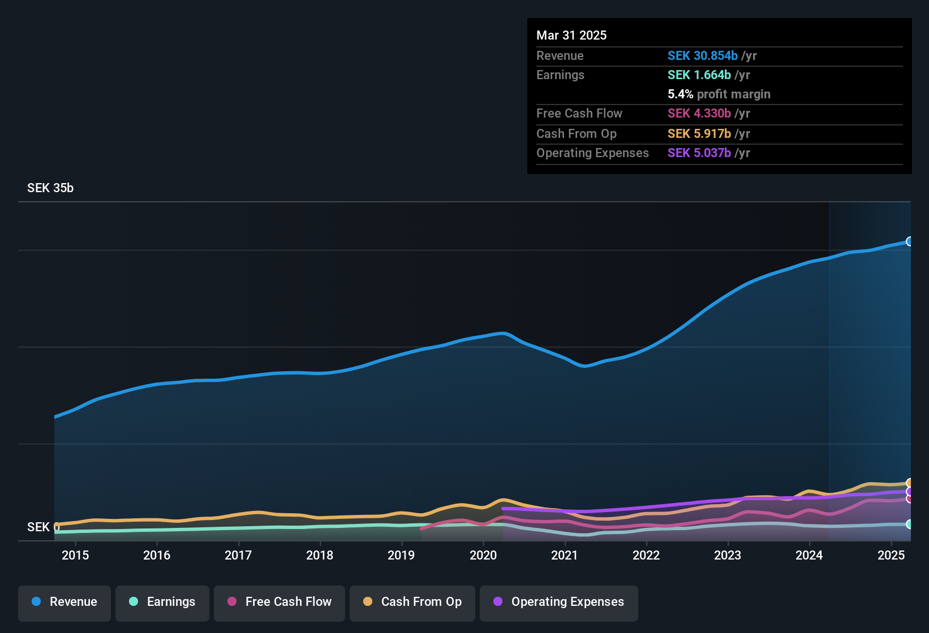Click the orange dot in Cash From Op legend
The width and height of the screenshot is (929, 633).
click(x=368, y=601)
